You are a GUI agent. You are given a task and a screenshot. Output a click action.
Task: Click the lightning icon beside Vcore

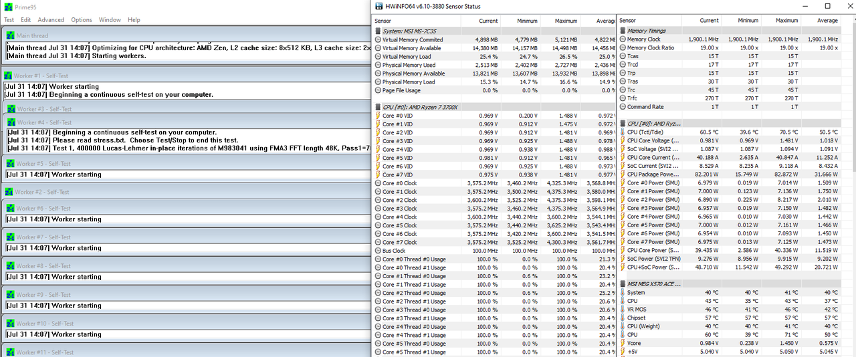[x=623, y=343]
